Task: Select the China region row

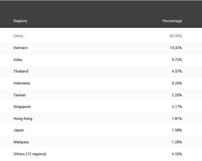Action: point(101,36)
